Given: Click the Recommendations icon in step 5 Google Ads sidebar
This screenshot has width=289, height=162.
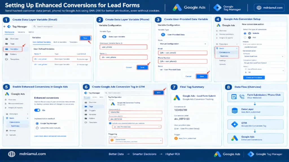Looking at the screenshot, I should click(6, 103).
